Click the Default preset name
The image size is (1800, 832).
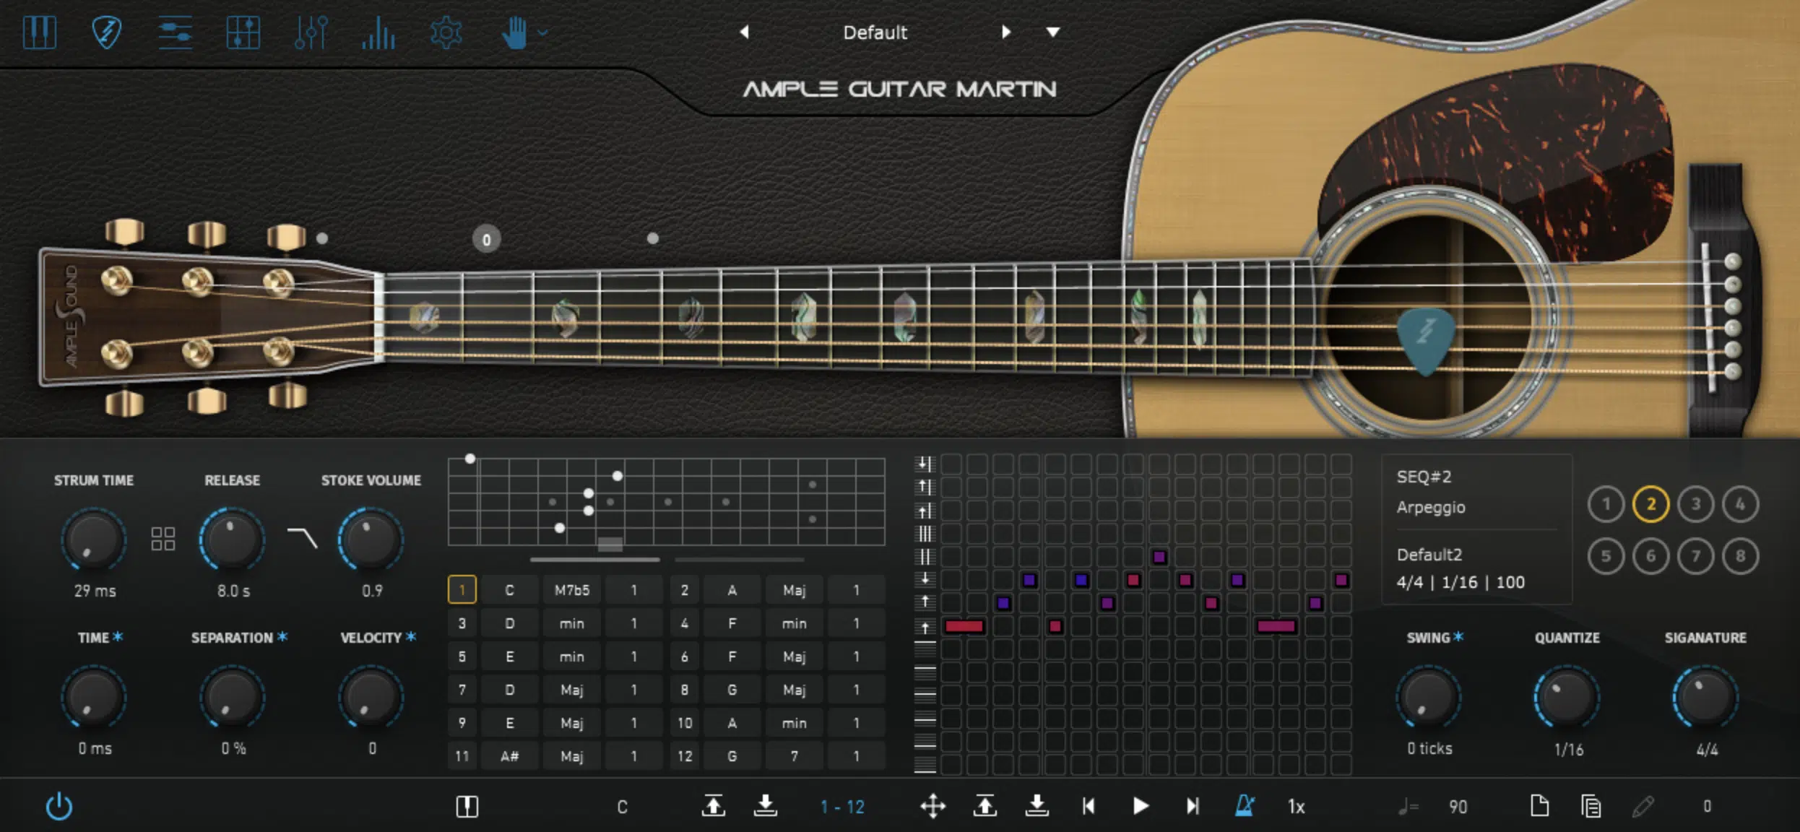tap(875, 32)
